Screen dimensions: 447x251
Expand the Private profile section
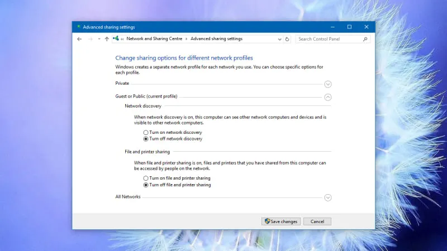pos(328,84)
